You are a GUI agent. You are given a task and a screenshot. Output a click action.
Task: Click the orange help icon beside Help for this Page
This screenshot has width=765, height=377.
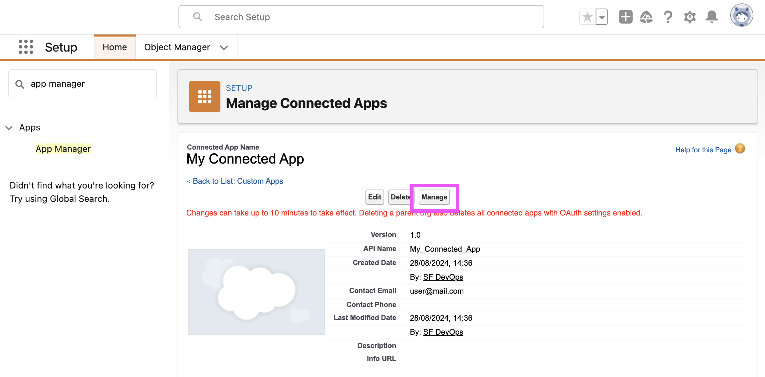(740, 149)
